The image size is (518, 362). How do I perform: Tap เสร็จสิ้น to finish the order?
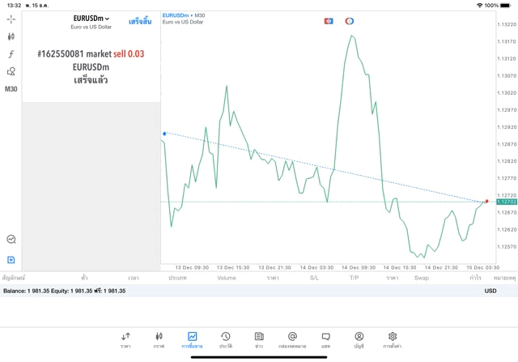[140, 21]
